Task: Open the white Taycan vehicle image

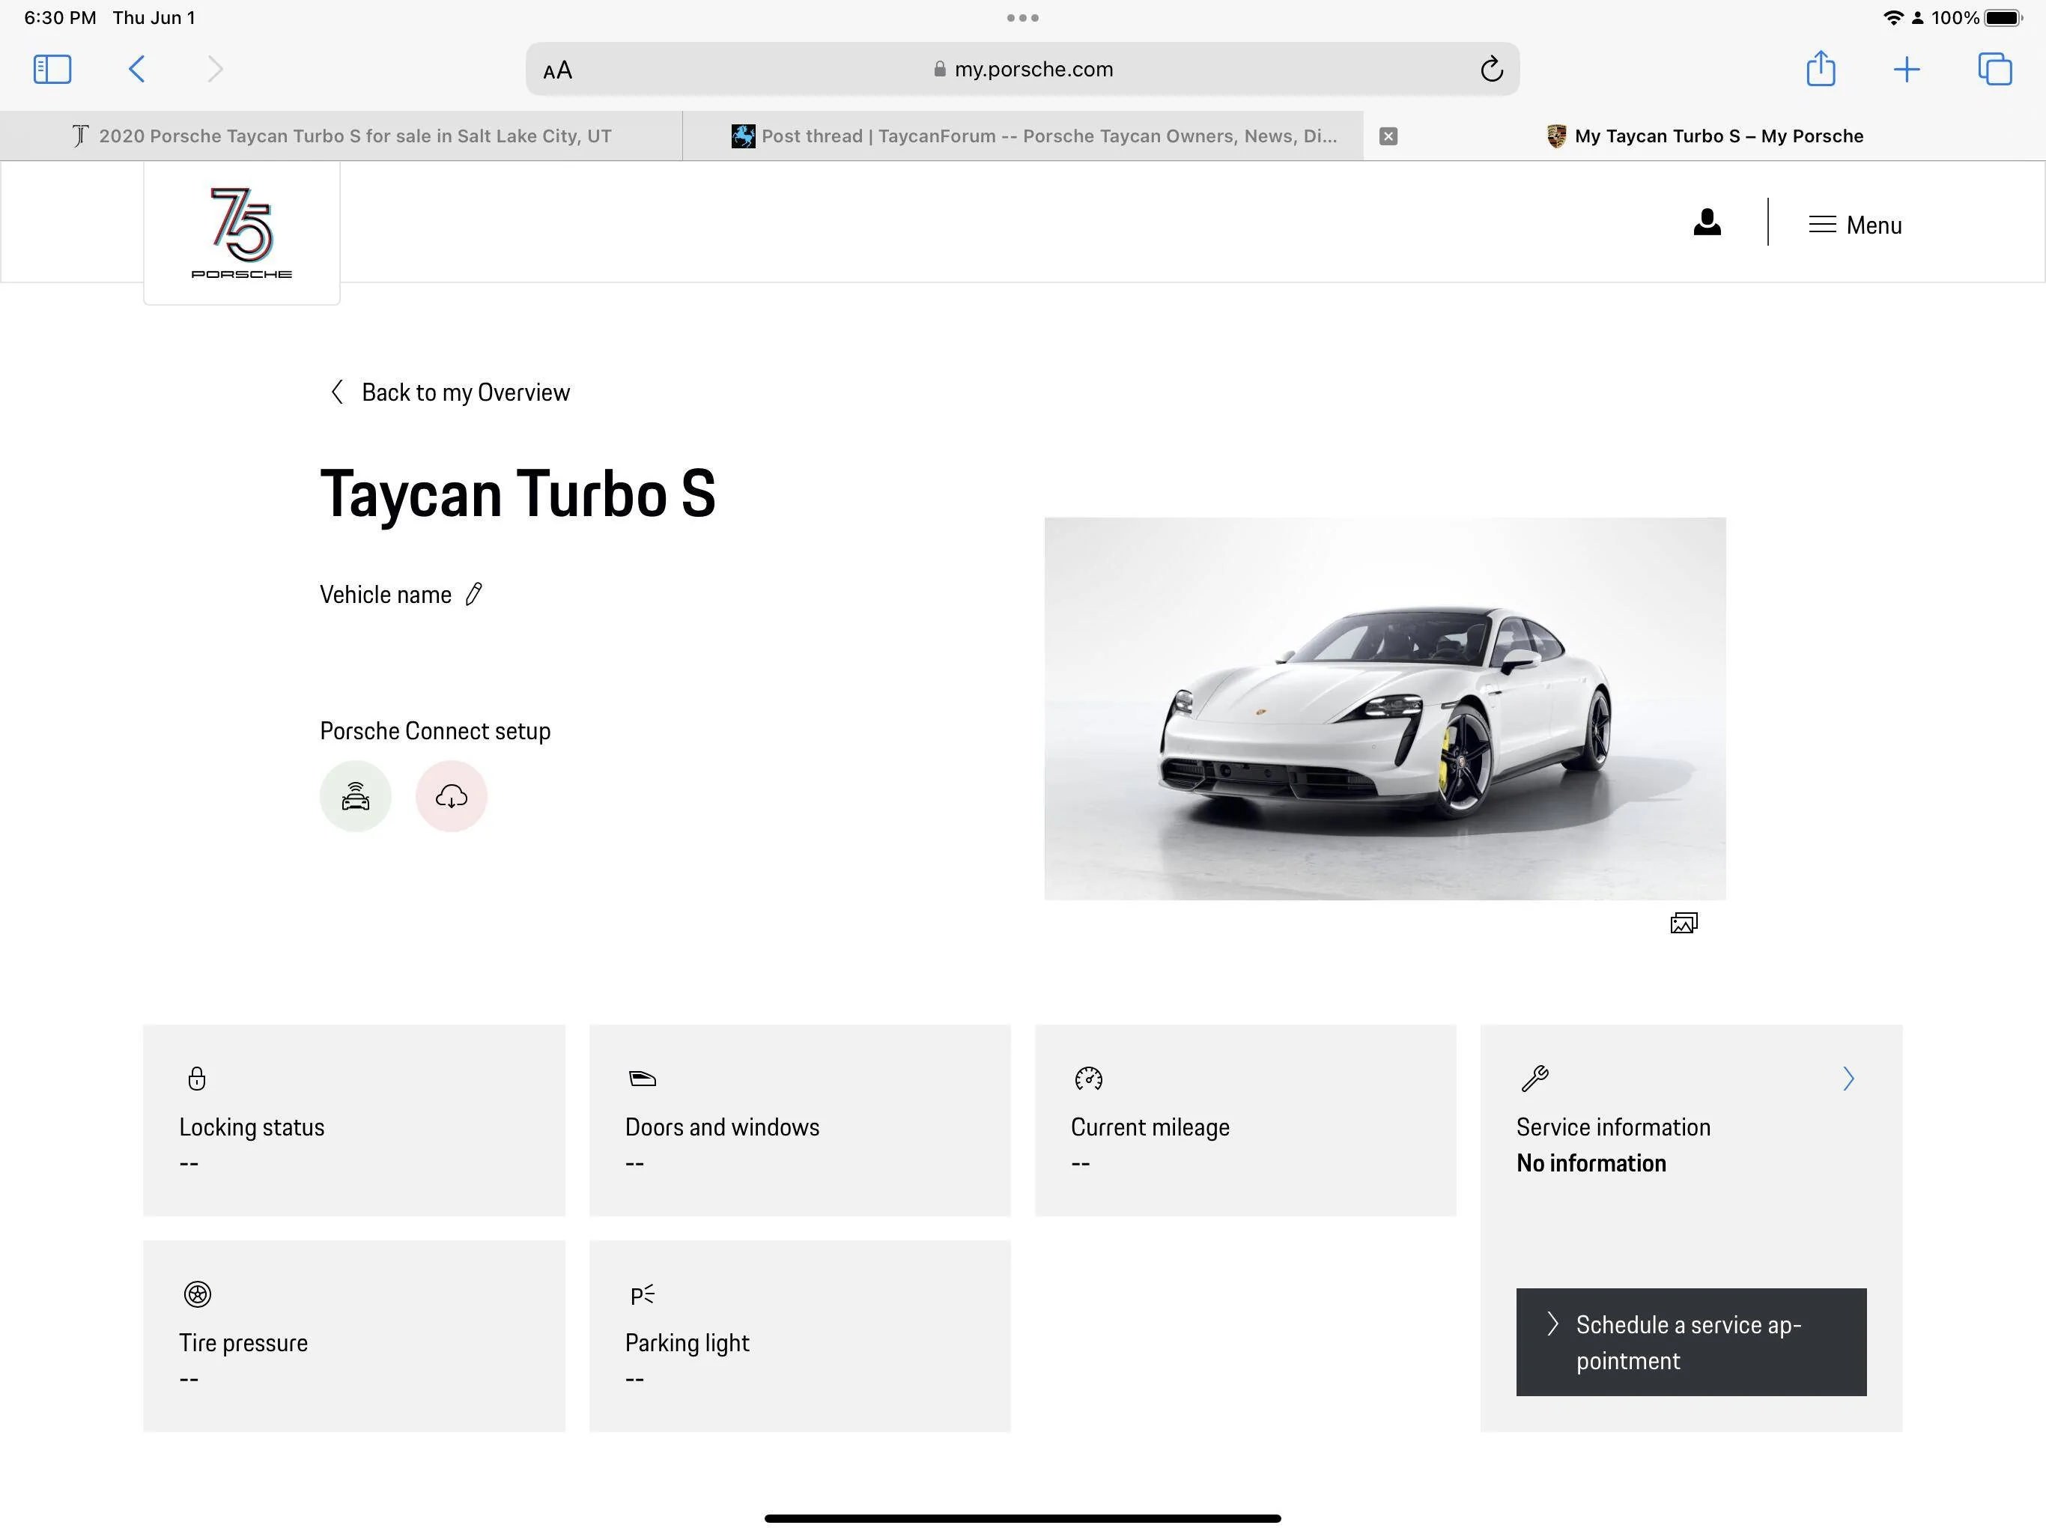Action: 1385,709
